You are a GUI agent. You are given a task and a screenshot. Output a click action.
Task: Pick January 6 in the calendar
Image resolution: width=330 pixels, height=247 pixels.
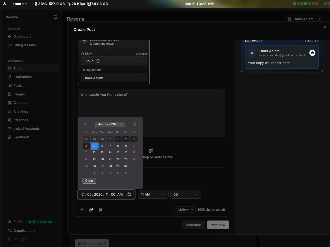tap(102, 146)
